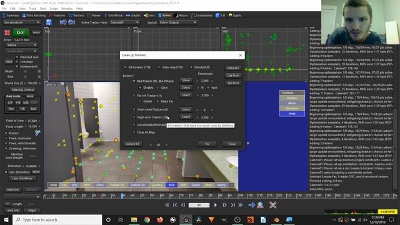
Task: Open the Script menu
Action: point(54,8)
